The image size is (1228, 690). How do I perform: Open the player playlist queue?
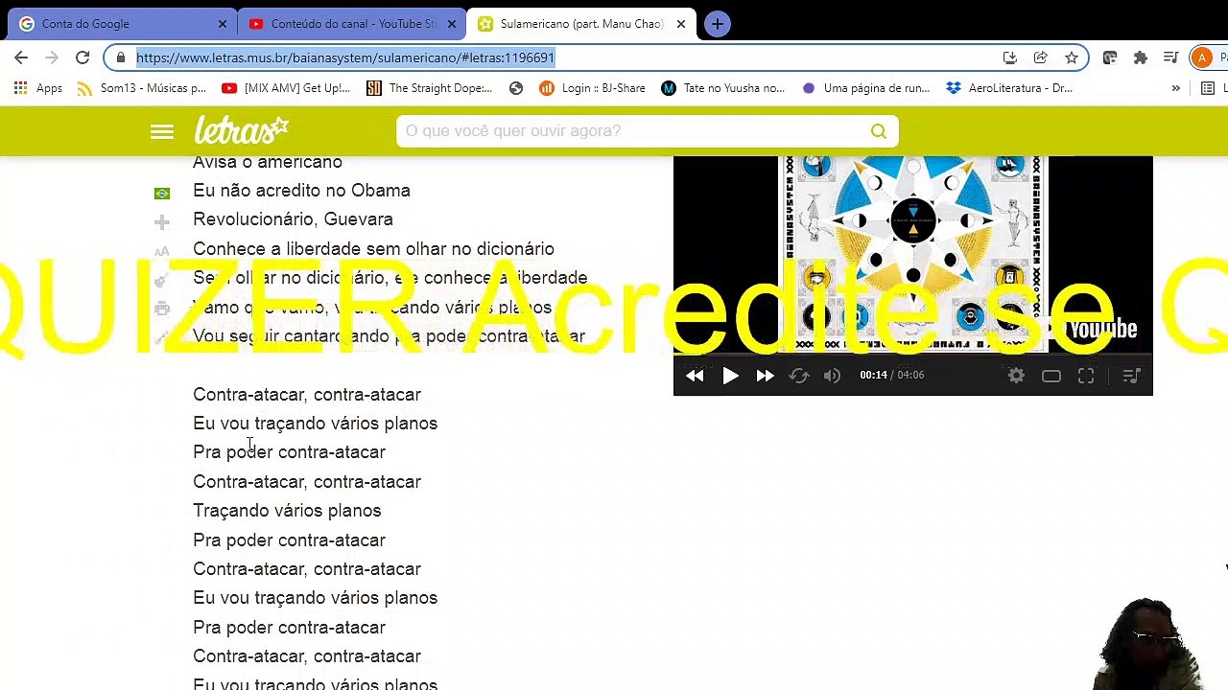click(x=1130, y=376)
